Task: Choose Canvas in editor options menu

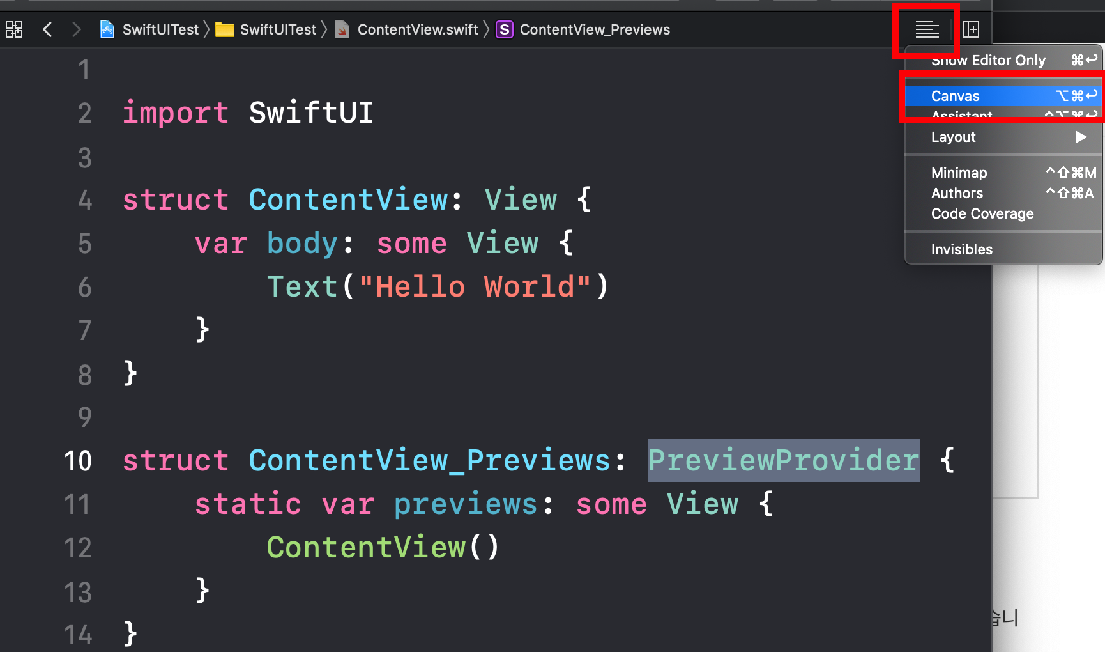Action: [x=1004, y=96]
